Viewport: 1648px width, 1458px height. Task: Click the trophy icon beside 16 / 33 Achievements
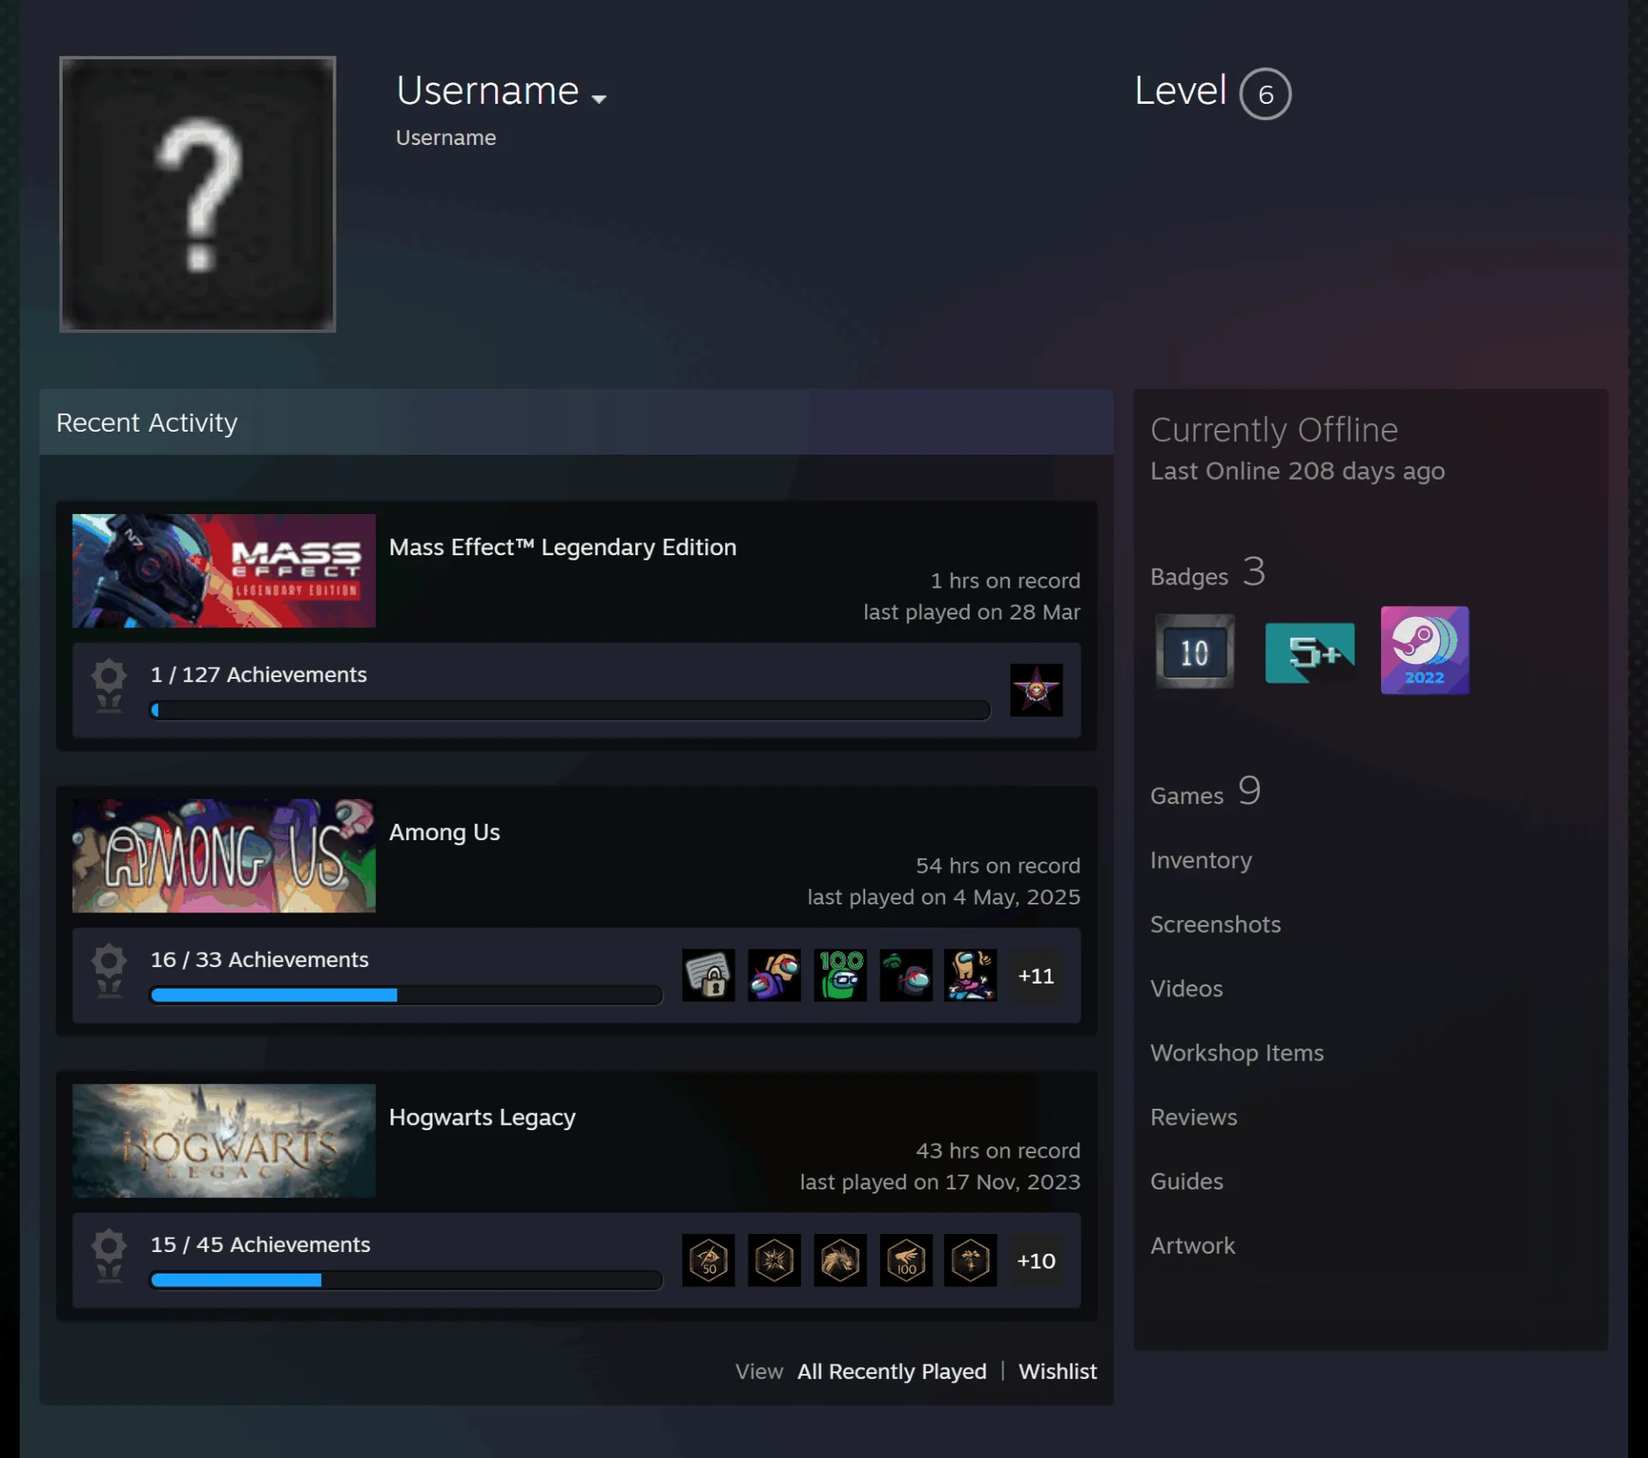(109, 971)
